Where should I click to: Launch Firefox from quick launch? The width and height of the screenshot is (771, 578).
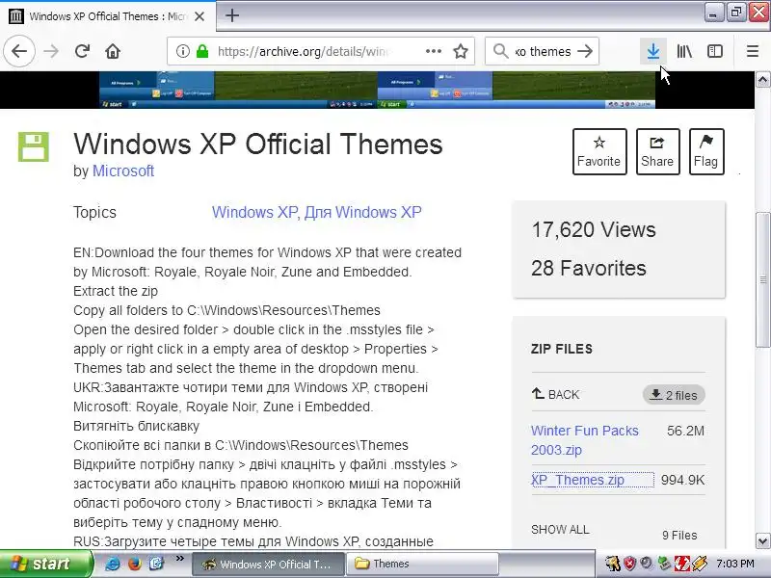[x=134, y=564]
